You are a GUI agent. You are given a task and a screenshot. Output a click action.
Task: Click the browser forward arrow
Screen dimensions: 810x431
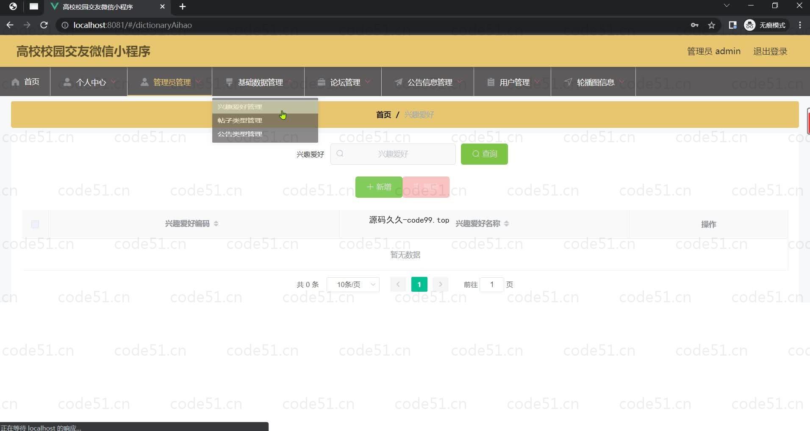[27, 25]
